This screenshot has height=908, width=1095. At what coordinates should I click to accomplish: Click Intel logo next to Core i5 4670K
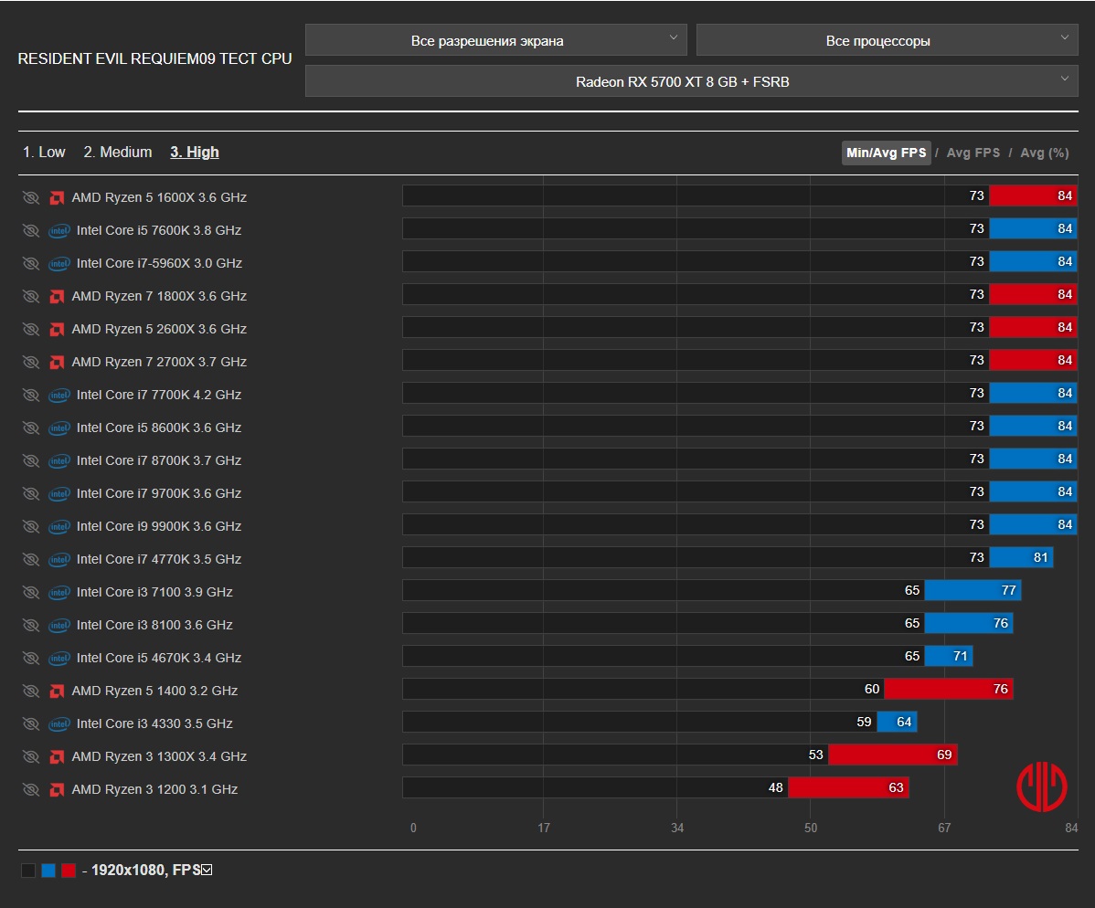point(59,658)
